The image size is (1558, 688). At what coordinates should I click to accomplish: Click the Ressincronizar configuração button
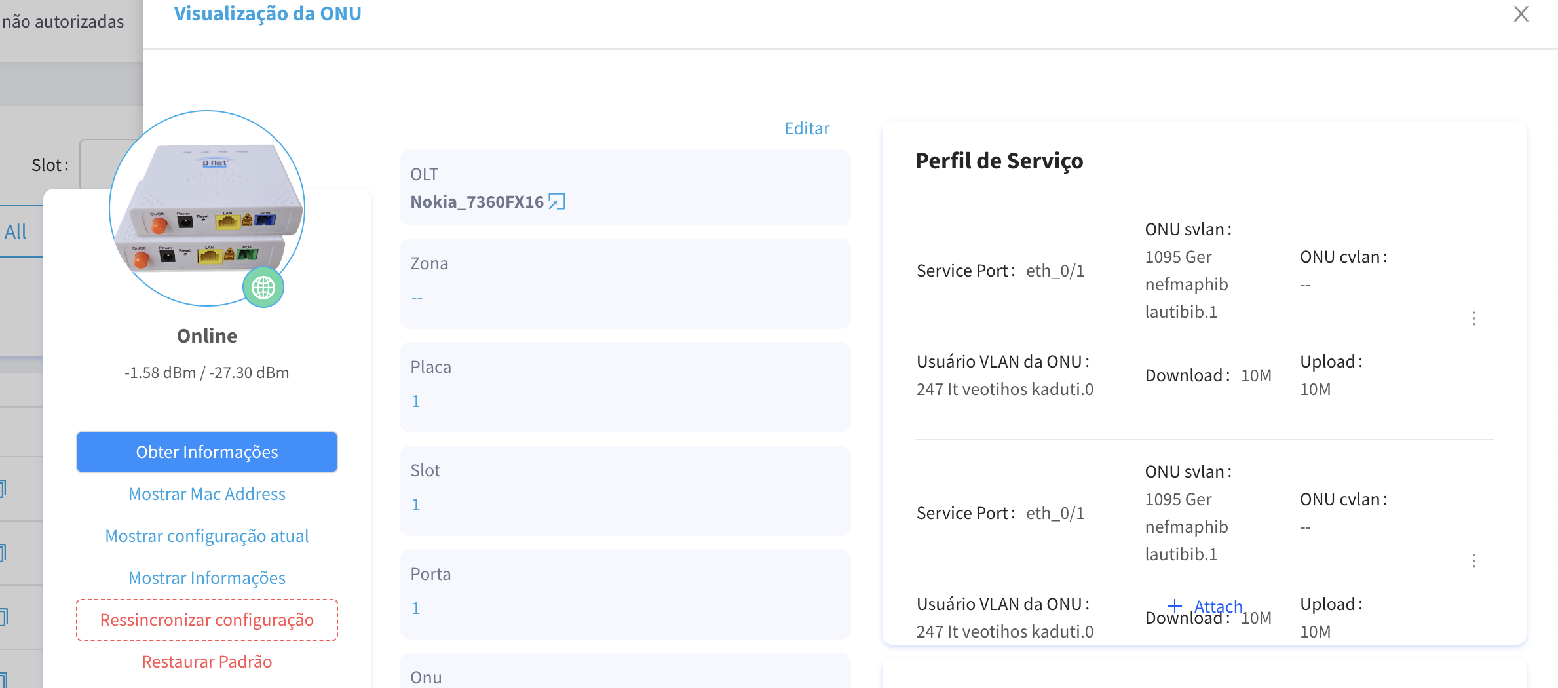click(x=207, y=620)
